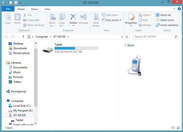
Task: Select Tablet under GT-N5100 in tree
Action: click(17, 120)
